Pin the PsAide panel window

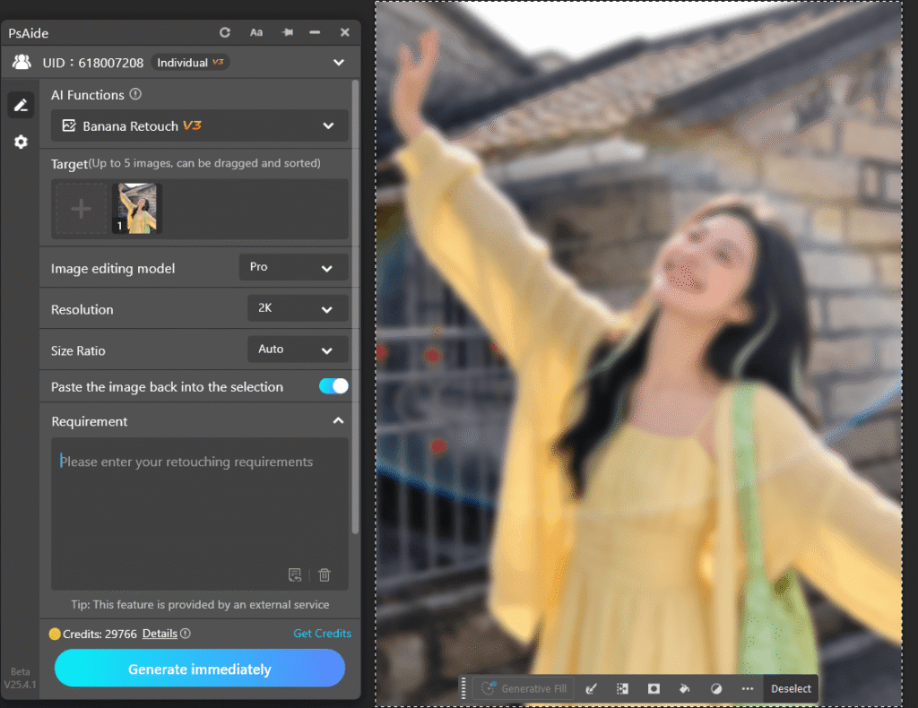pyautogui.click(x=287, y=32)
